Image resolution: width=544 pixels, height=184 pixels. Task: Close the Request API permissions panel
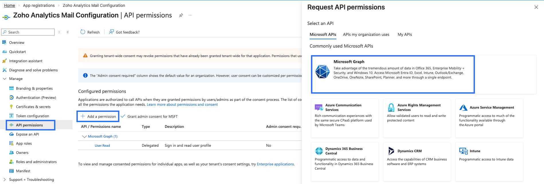pos(536,7)
